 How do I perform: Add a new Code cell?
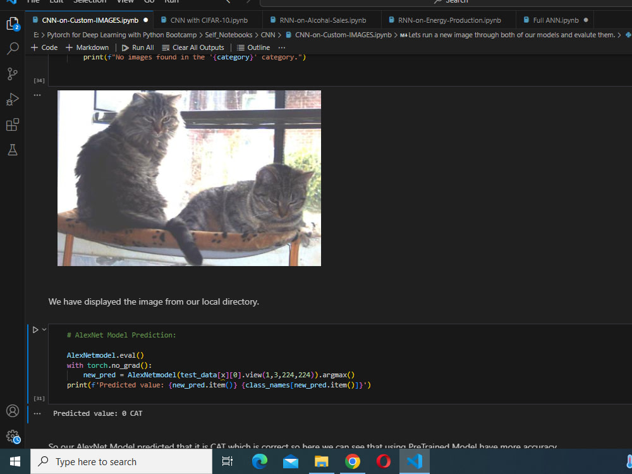coord(44,47)
